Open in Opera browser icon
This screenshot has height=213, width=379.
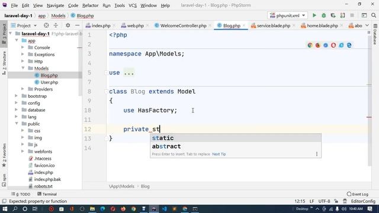tap(333, 45)
